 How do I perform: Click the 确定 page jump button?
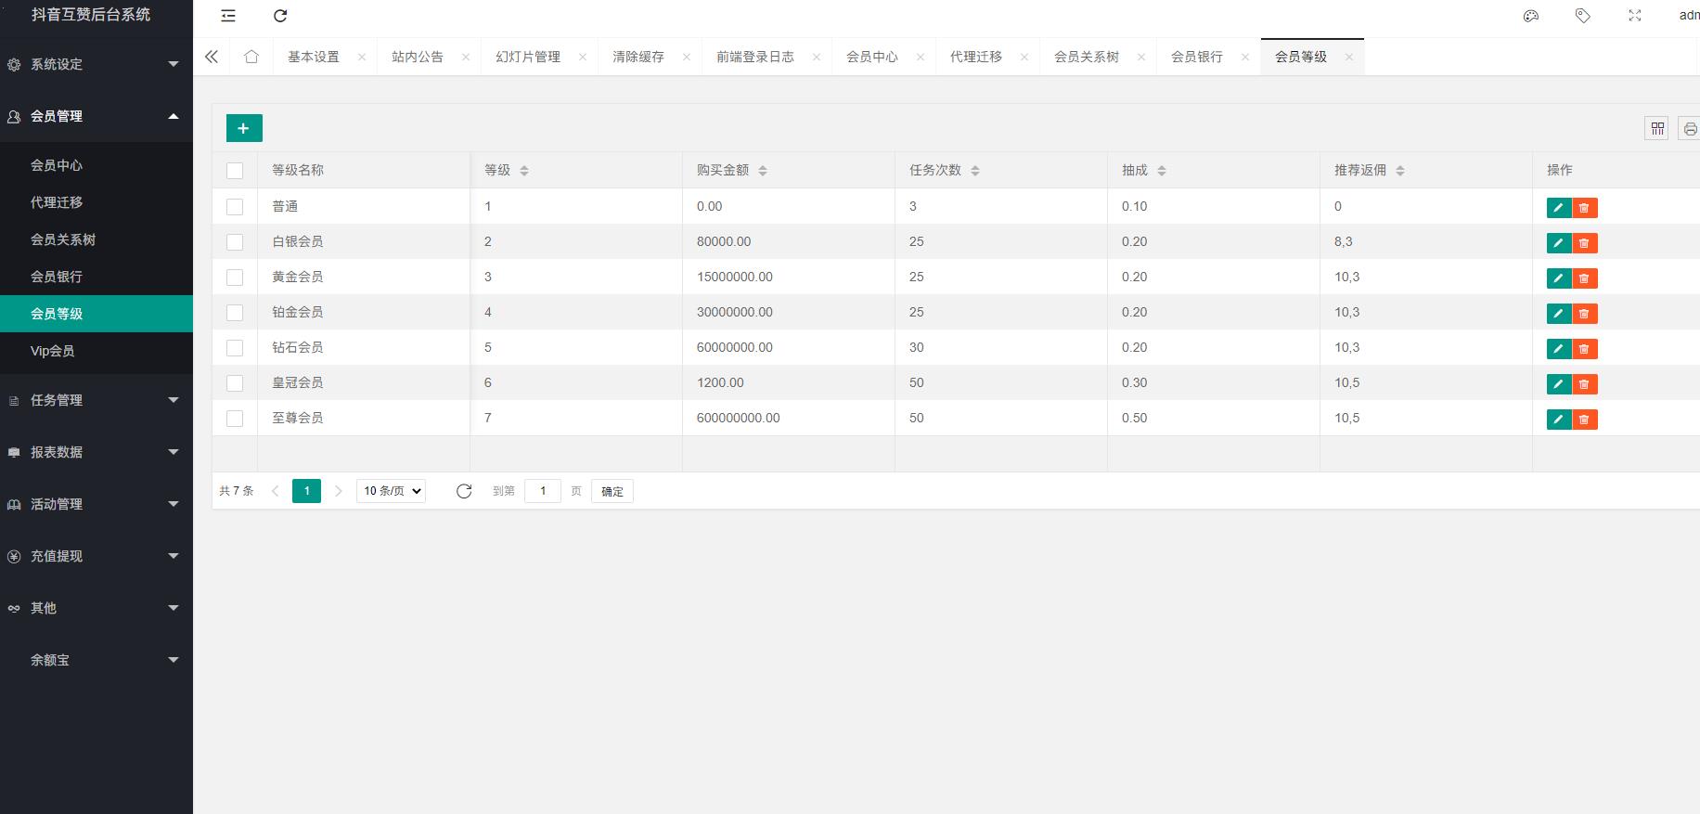pos(612,491)
